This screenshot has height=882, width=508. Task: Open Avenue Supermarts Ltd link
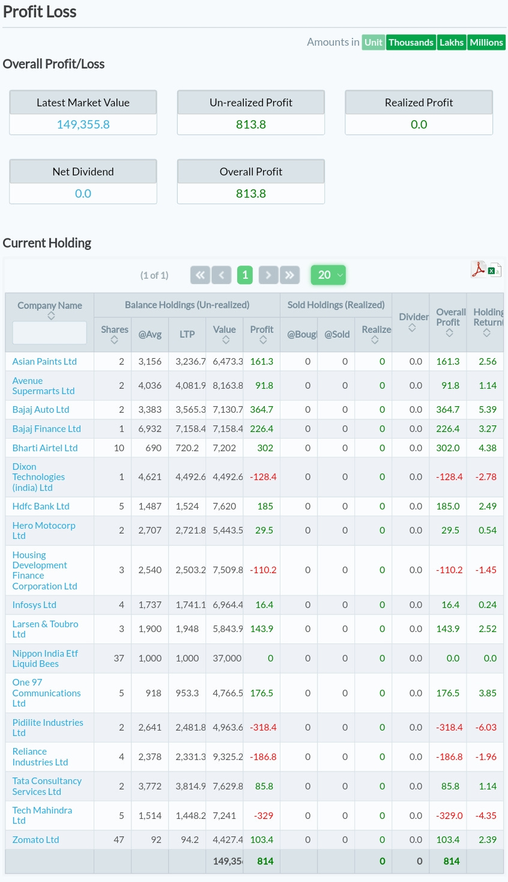tap(43, 386)
